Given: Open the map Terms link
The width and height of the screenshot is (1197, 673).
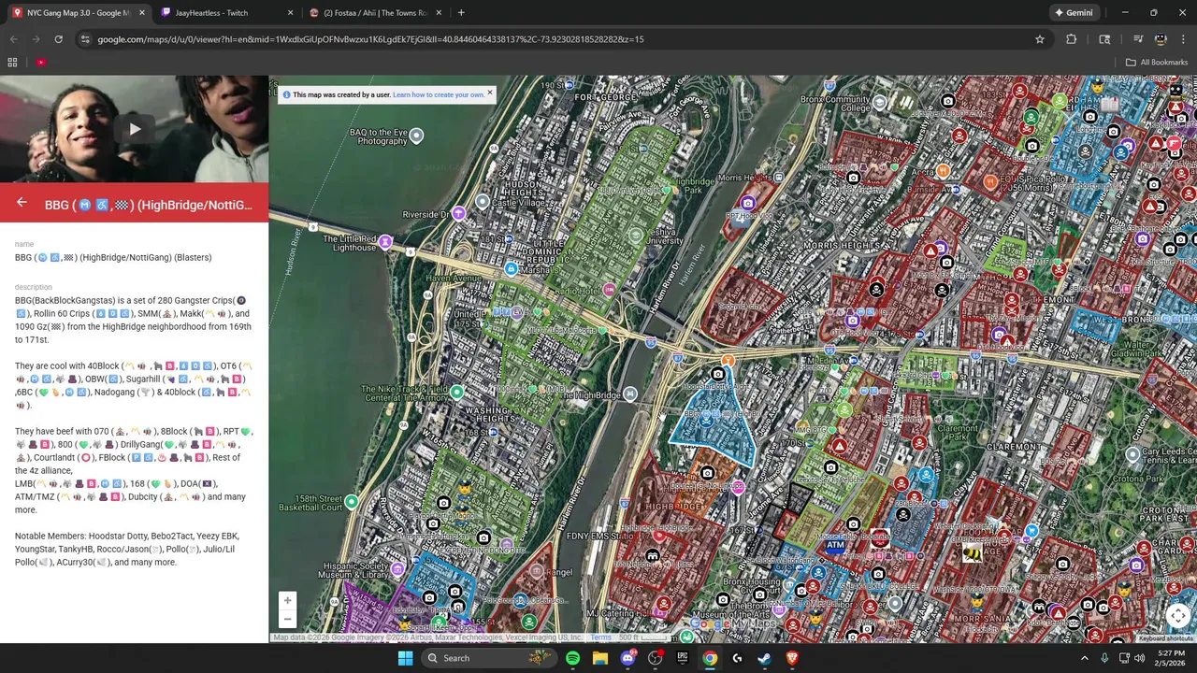Looking at the screenshot, I should coord(600,637).
